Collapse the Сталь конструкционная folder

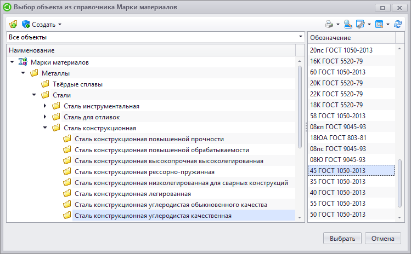pyautogui.click(x=45, y=128)
